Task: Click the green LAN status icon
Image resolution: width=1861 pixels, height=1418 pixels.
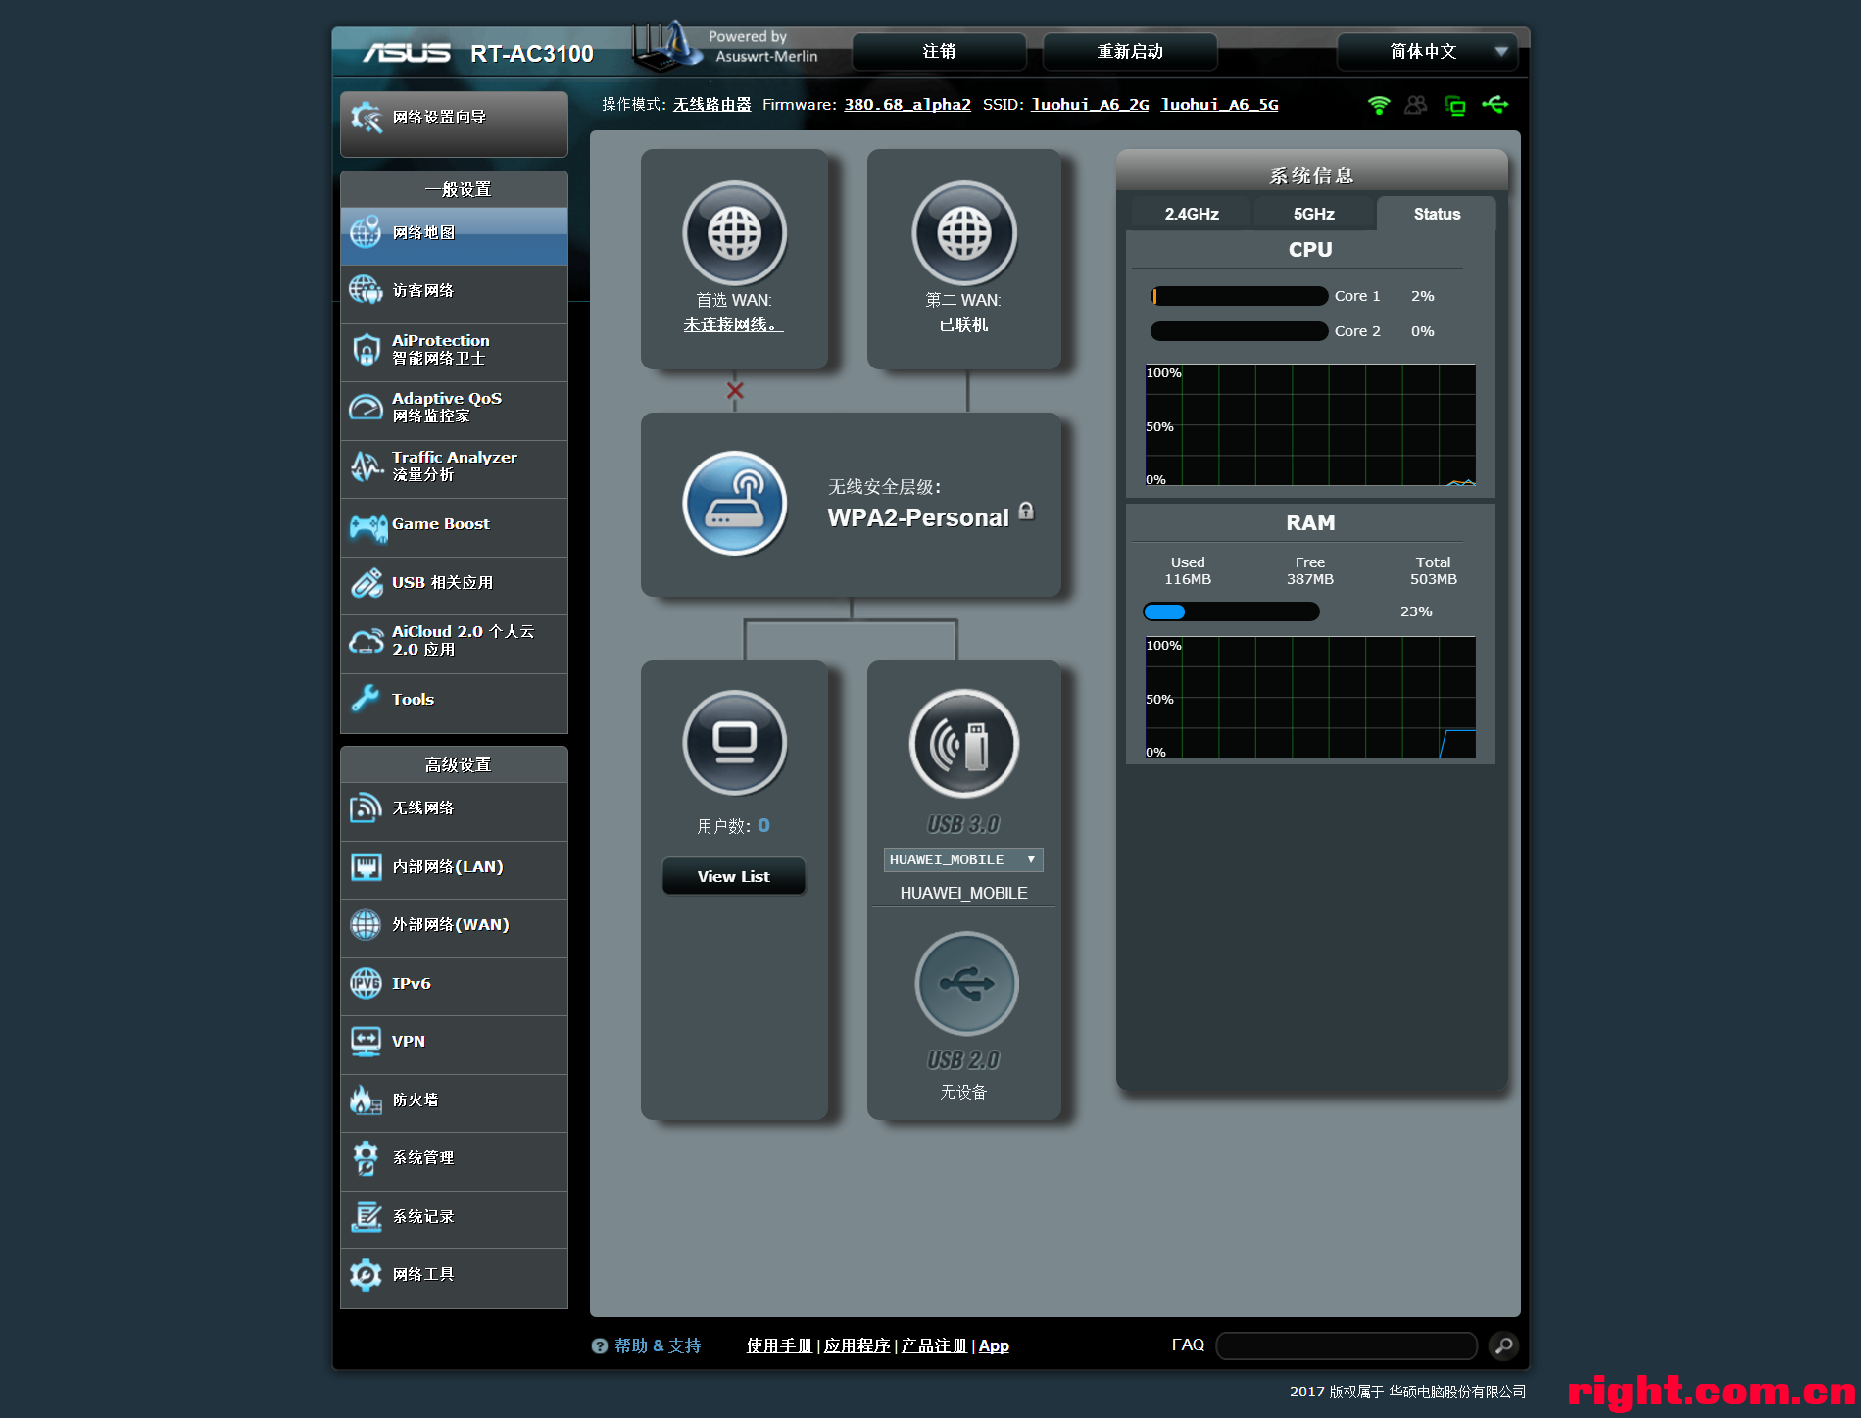Action: point(1455,105)
